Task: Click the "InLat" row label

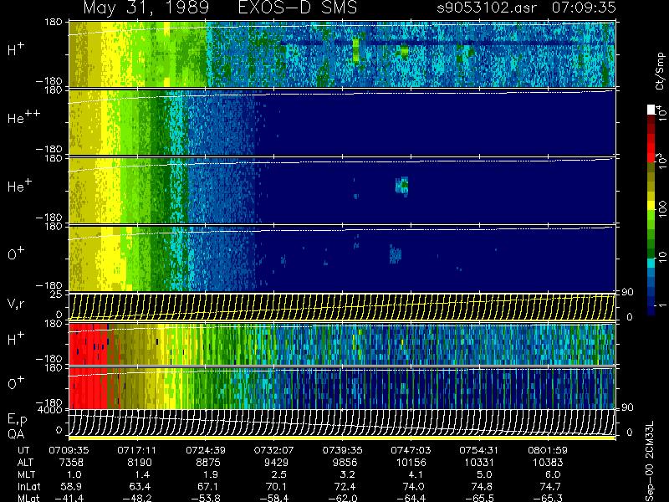Action: tap(29, 487)
